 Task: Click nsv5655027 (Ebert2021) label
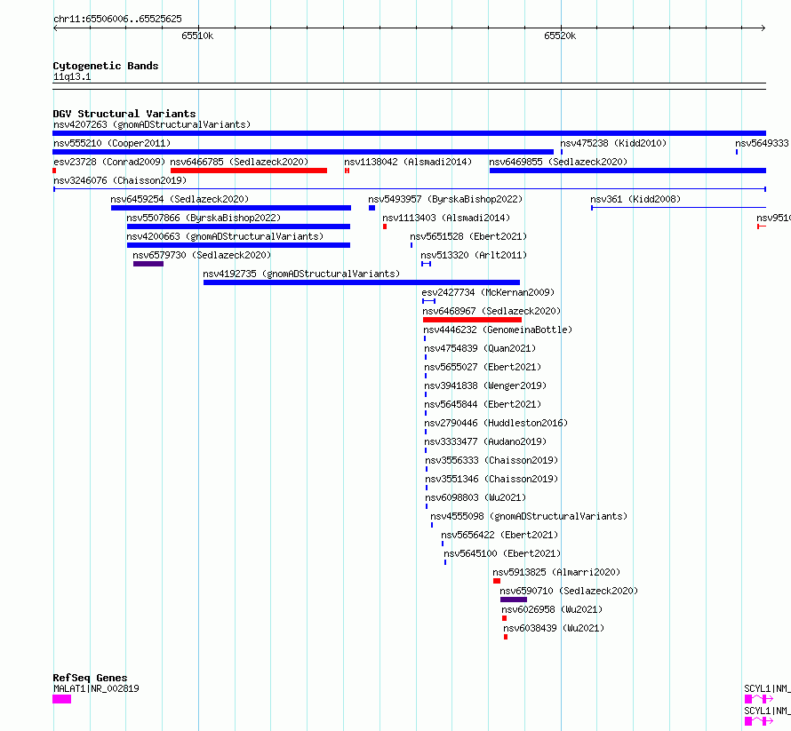(483, 367)
